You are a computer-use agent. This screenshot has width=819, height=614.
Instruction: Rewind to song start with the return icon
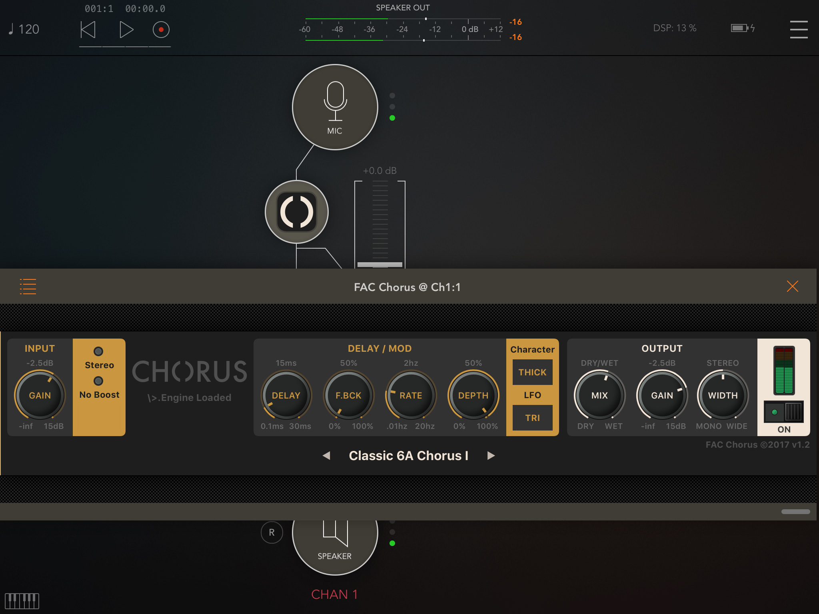click(x=88, y=29)
